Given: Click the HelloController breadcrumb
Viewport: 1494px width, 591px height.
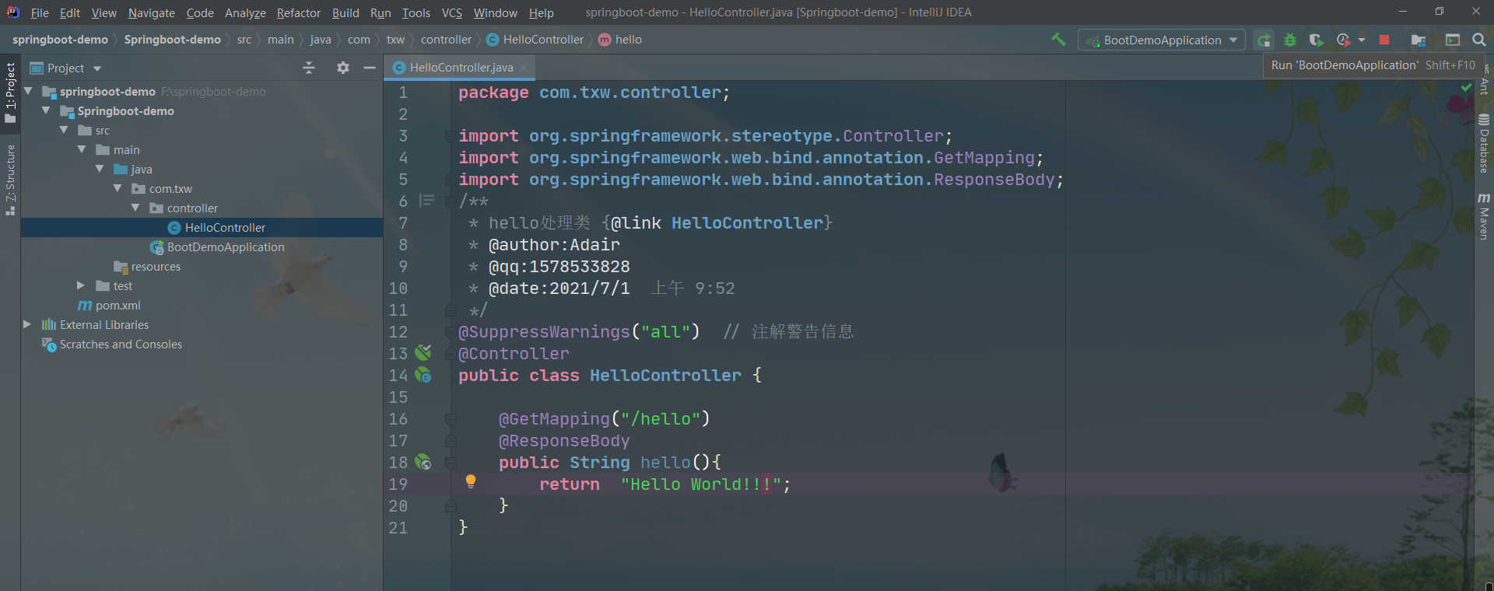Looking at the screenshot, I should tap(535, 40).
